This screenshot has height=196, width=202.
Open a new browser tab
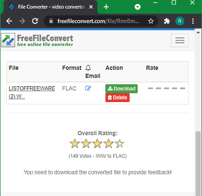[106, 7]
